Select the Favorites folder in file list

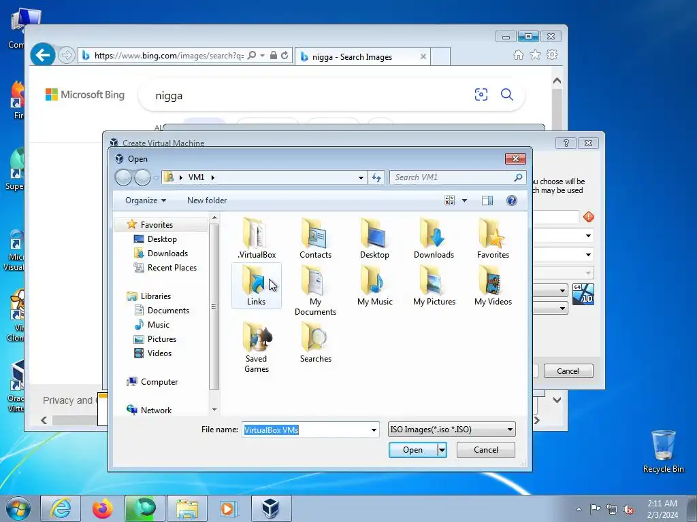pyautogui.click(x=493, y=239)
